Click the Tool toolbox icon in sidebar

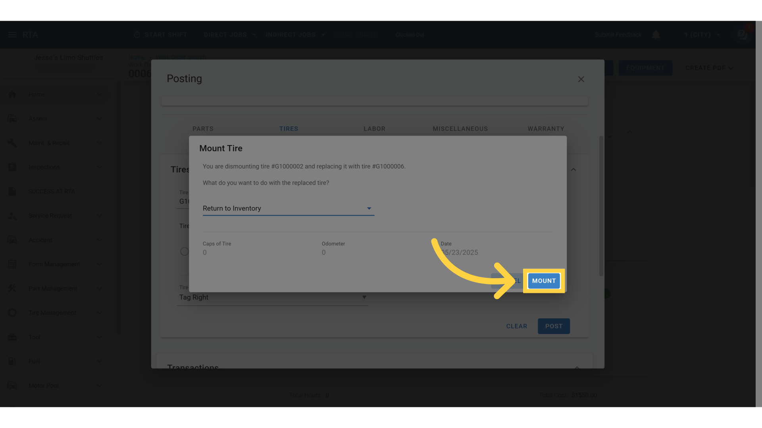click(x=12, y=337)
